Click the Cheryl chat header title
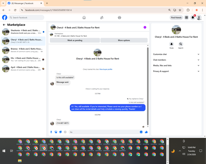The width and height of the screenshot is (206, 164). click(x=78, y=27)
